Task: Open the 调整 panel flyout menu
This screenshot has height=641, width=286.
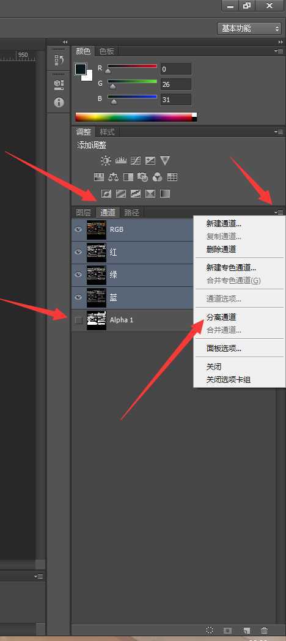Action: tap(279, 132)
